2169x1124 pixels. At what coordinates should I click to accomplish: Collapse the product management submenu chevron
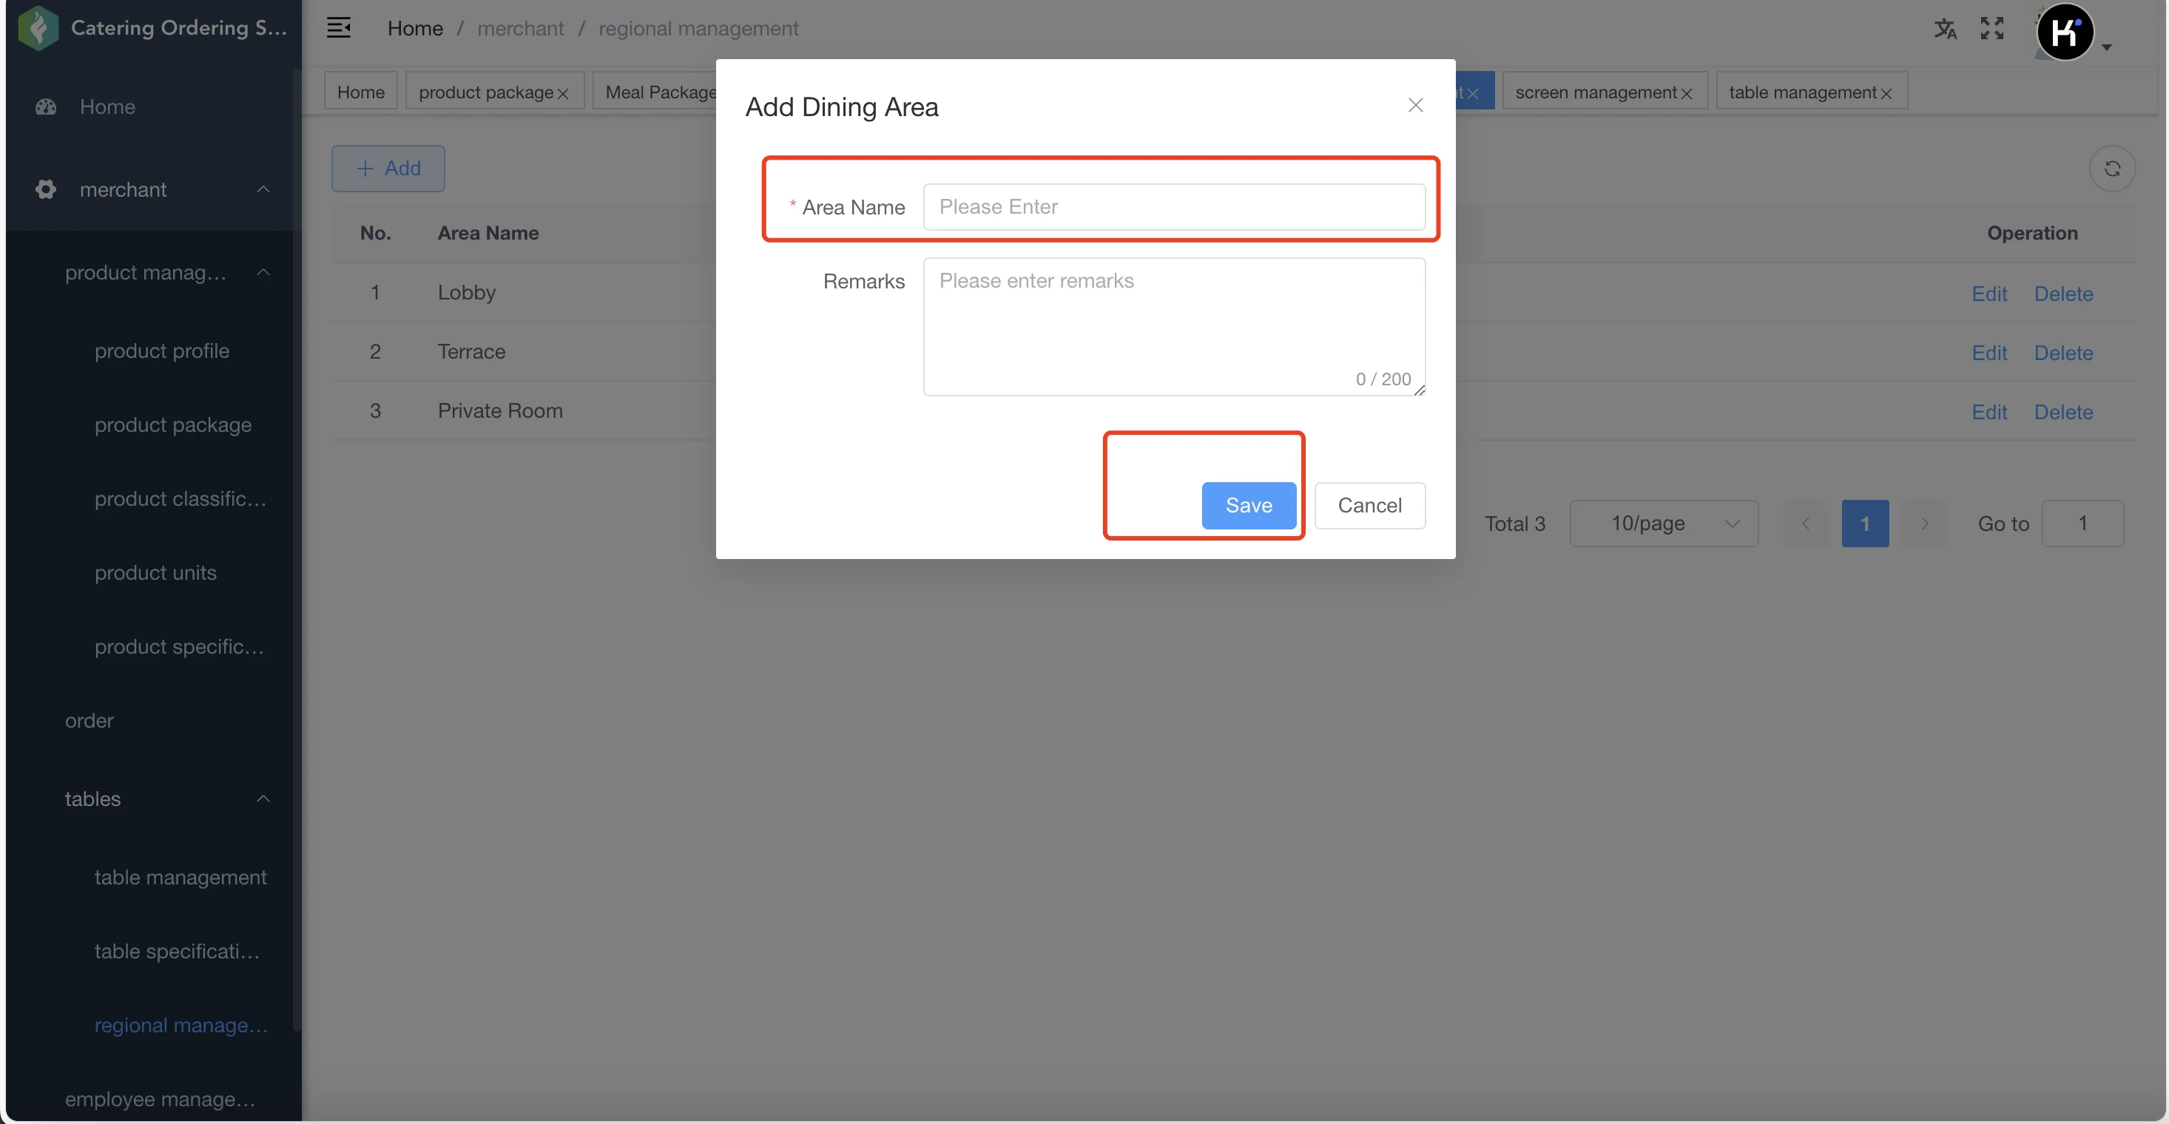tap(263, 272)
